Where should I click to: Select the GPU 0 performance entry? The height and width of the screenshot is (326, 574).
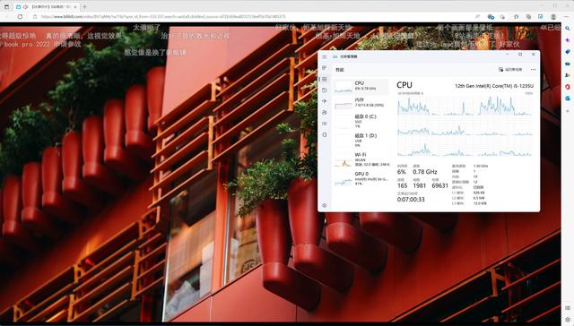[x=361, y=179]
